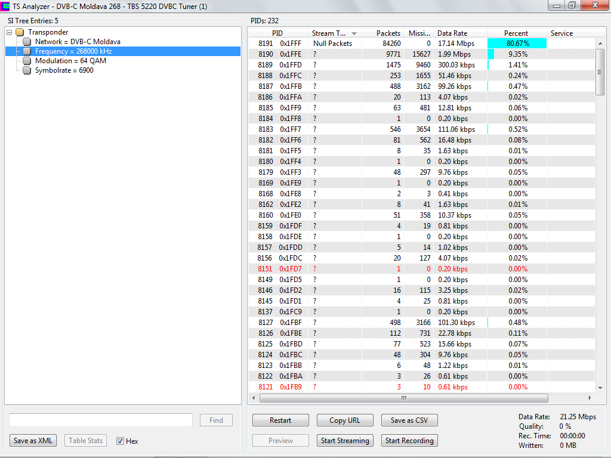Sort by the Missing column header
This screenshot has height=458, width=611.
(419, 33)
